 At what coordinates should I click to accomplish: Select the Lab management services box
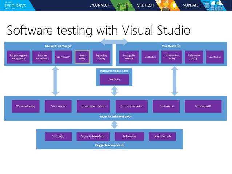93,106
